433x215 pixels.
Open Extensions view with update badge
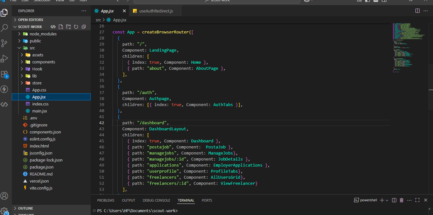coord(4,74)
